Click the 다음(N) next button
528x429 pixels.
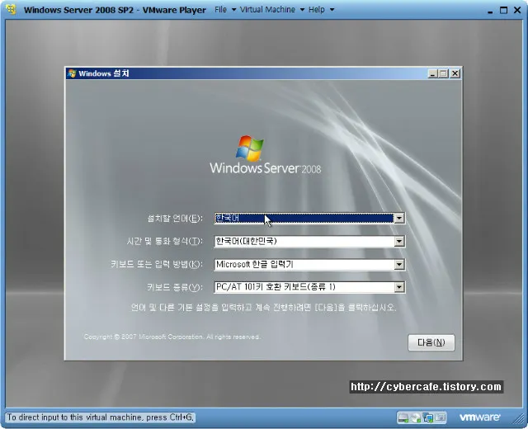431,343
